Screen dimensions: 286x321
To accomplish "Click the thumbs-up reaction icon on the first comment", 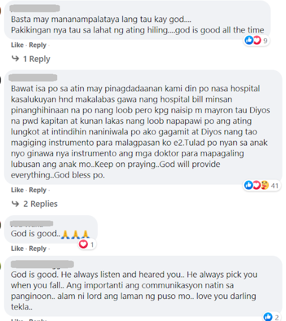I will point(249,40).
